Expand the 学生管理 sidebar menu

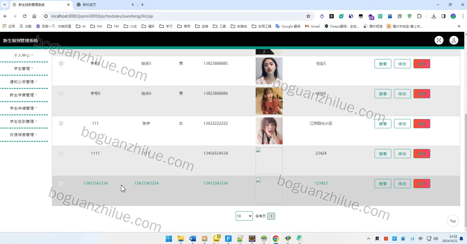click(24, 69)
